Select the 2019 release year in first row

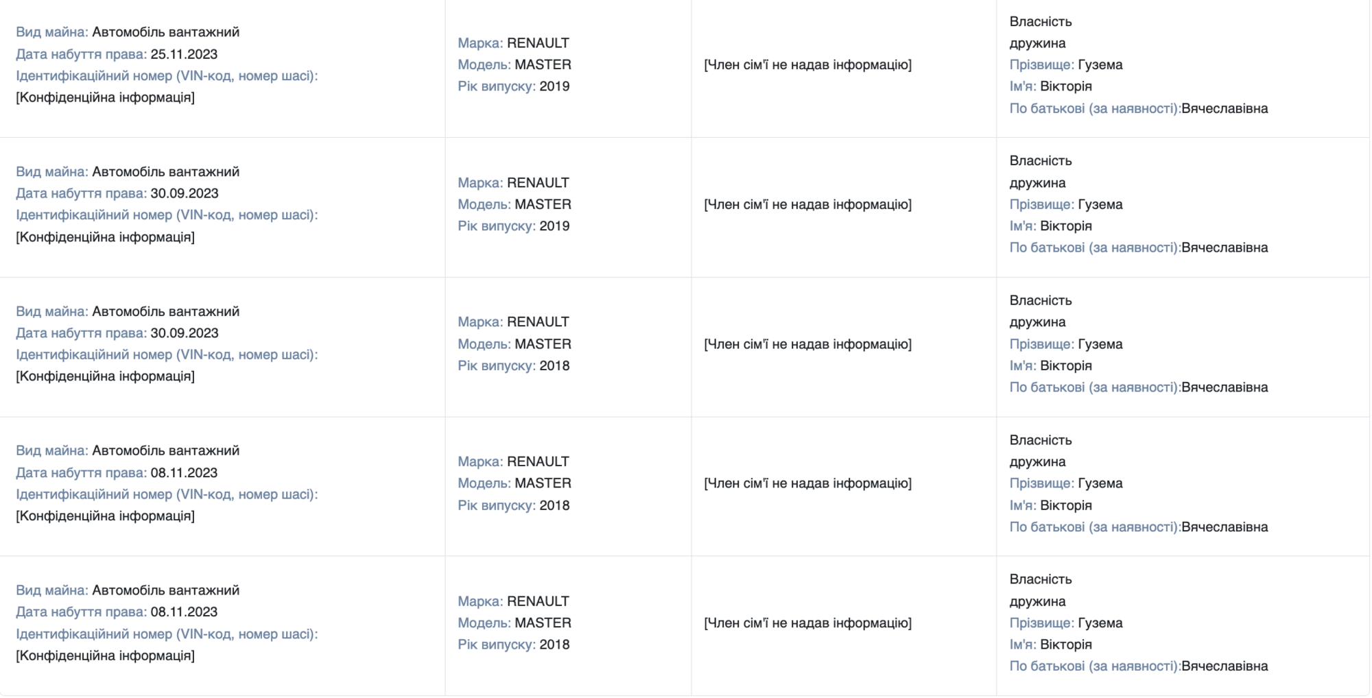coord(554,86)
